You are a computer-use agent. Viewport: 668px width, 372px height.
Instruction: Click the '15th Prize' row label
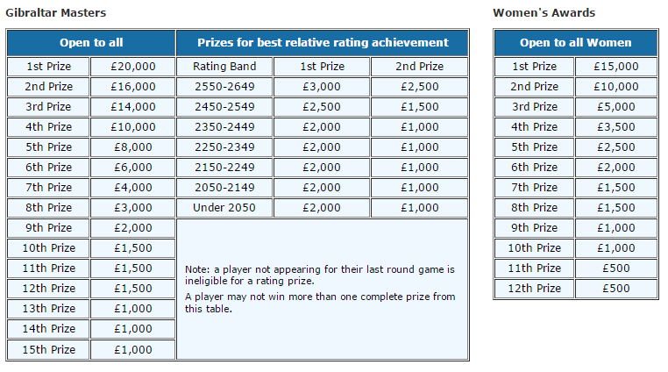click(x=48, y=349)
